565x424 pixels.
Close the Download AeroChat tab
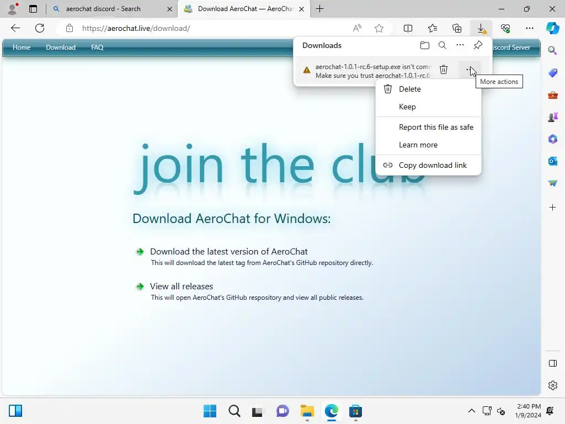[x=302, y=9]
